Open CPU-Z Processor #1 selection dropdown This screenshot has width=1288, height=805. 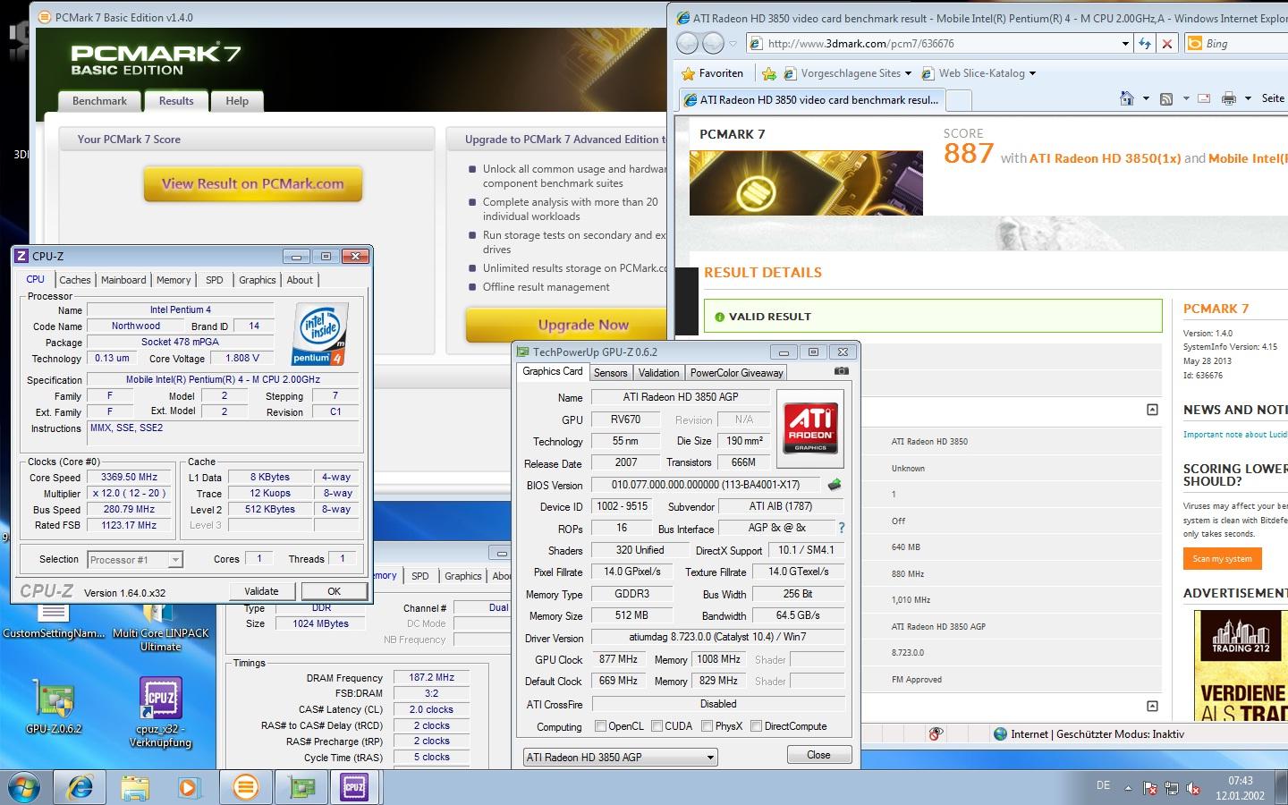tap(134, 560)
